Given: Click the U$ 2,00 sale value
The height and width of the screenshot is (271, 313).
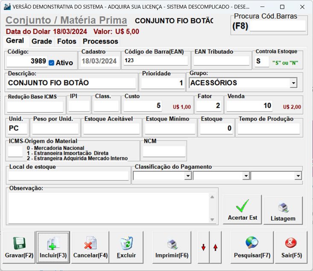Looking at the screenshot, I should coord(292,107).
